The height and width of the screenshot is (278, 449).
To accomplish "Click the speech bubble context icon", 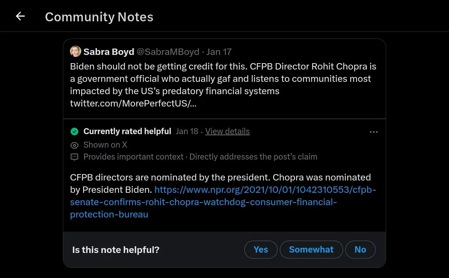I will (x=74, y=157).
